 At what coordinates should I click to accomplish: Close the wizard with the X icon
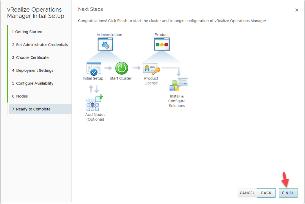tap(297, 10)
